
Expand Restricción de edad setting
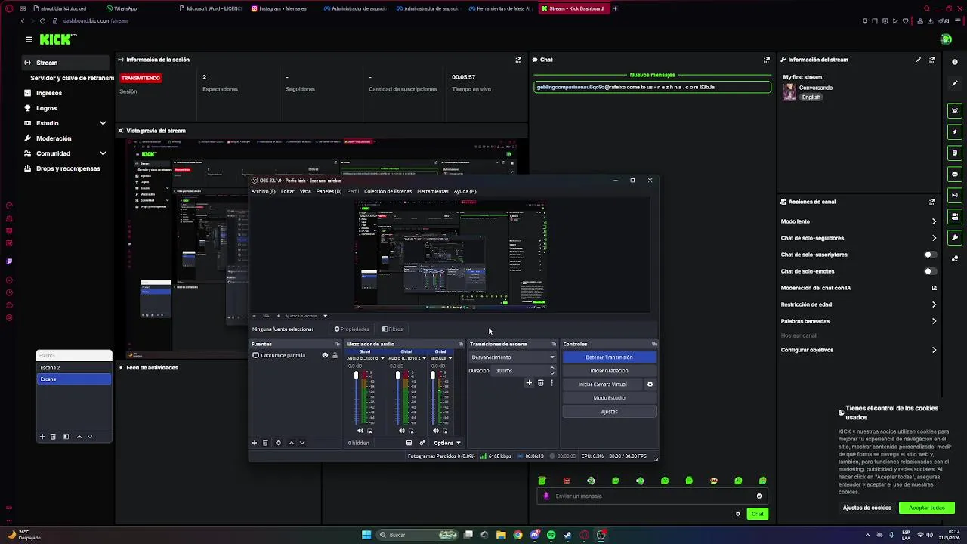point(934,304)
